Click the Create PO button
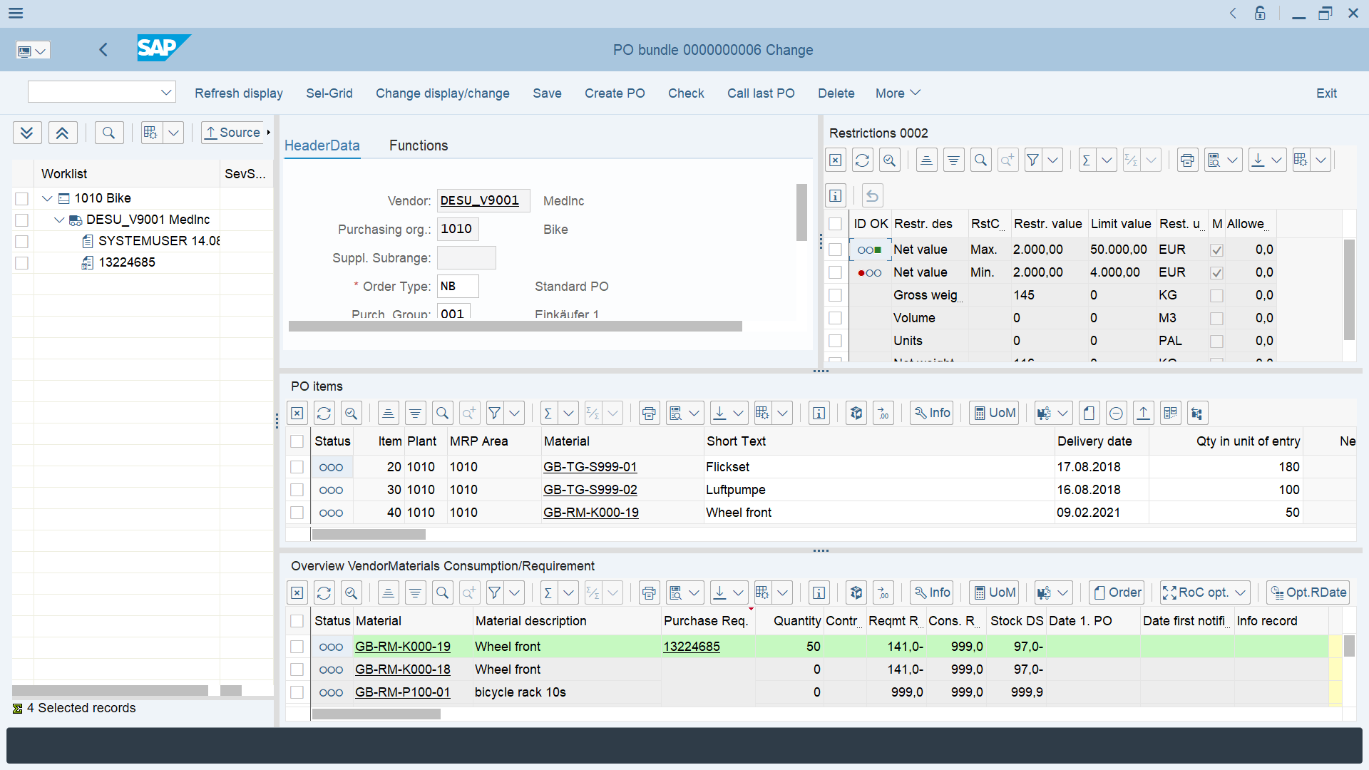Screen dimensions: 1369x770 (x=615, y=93)
